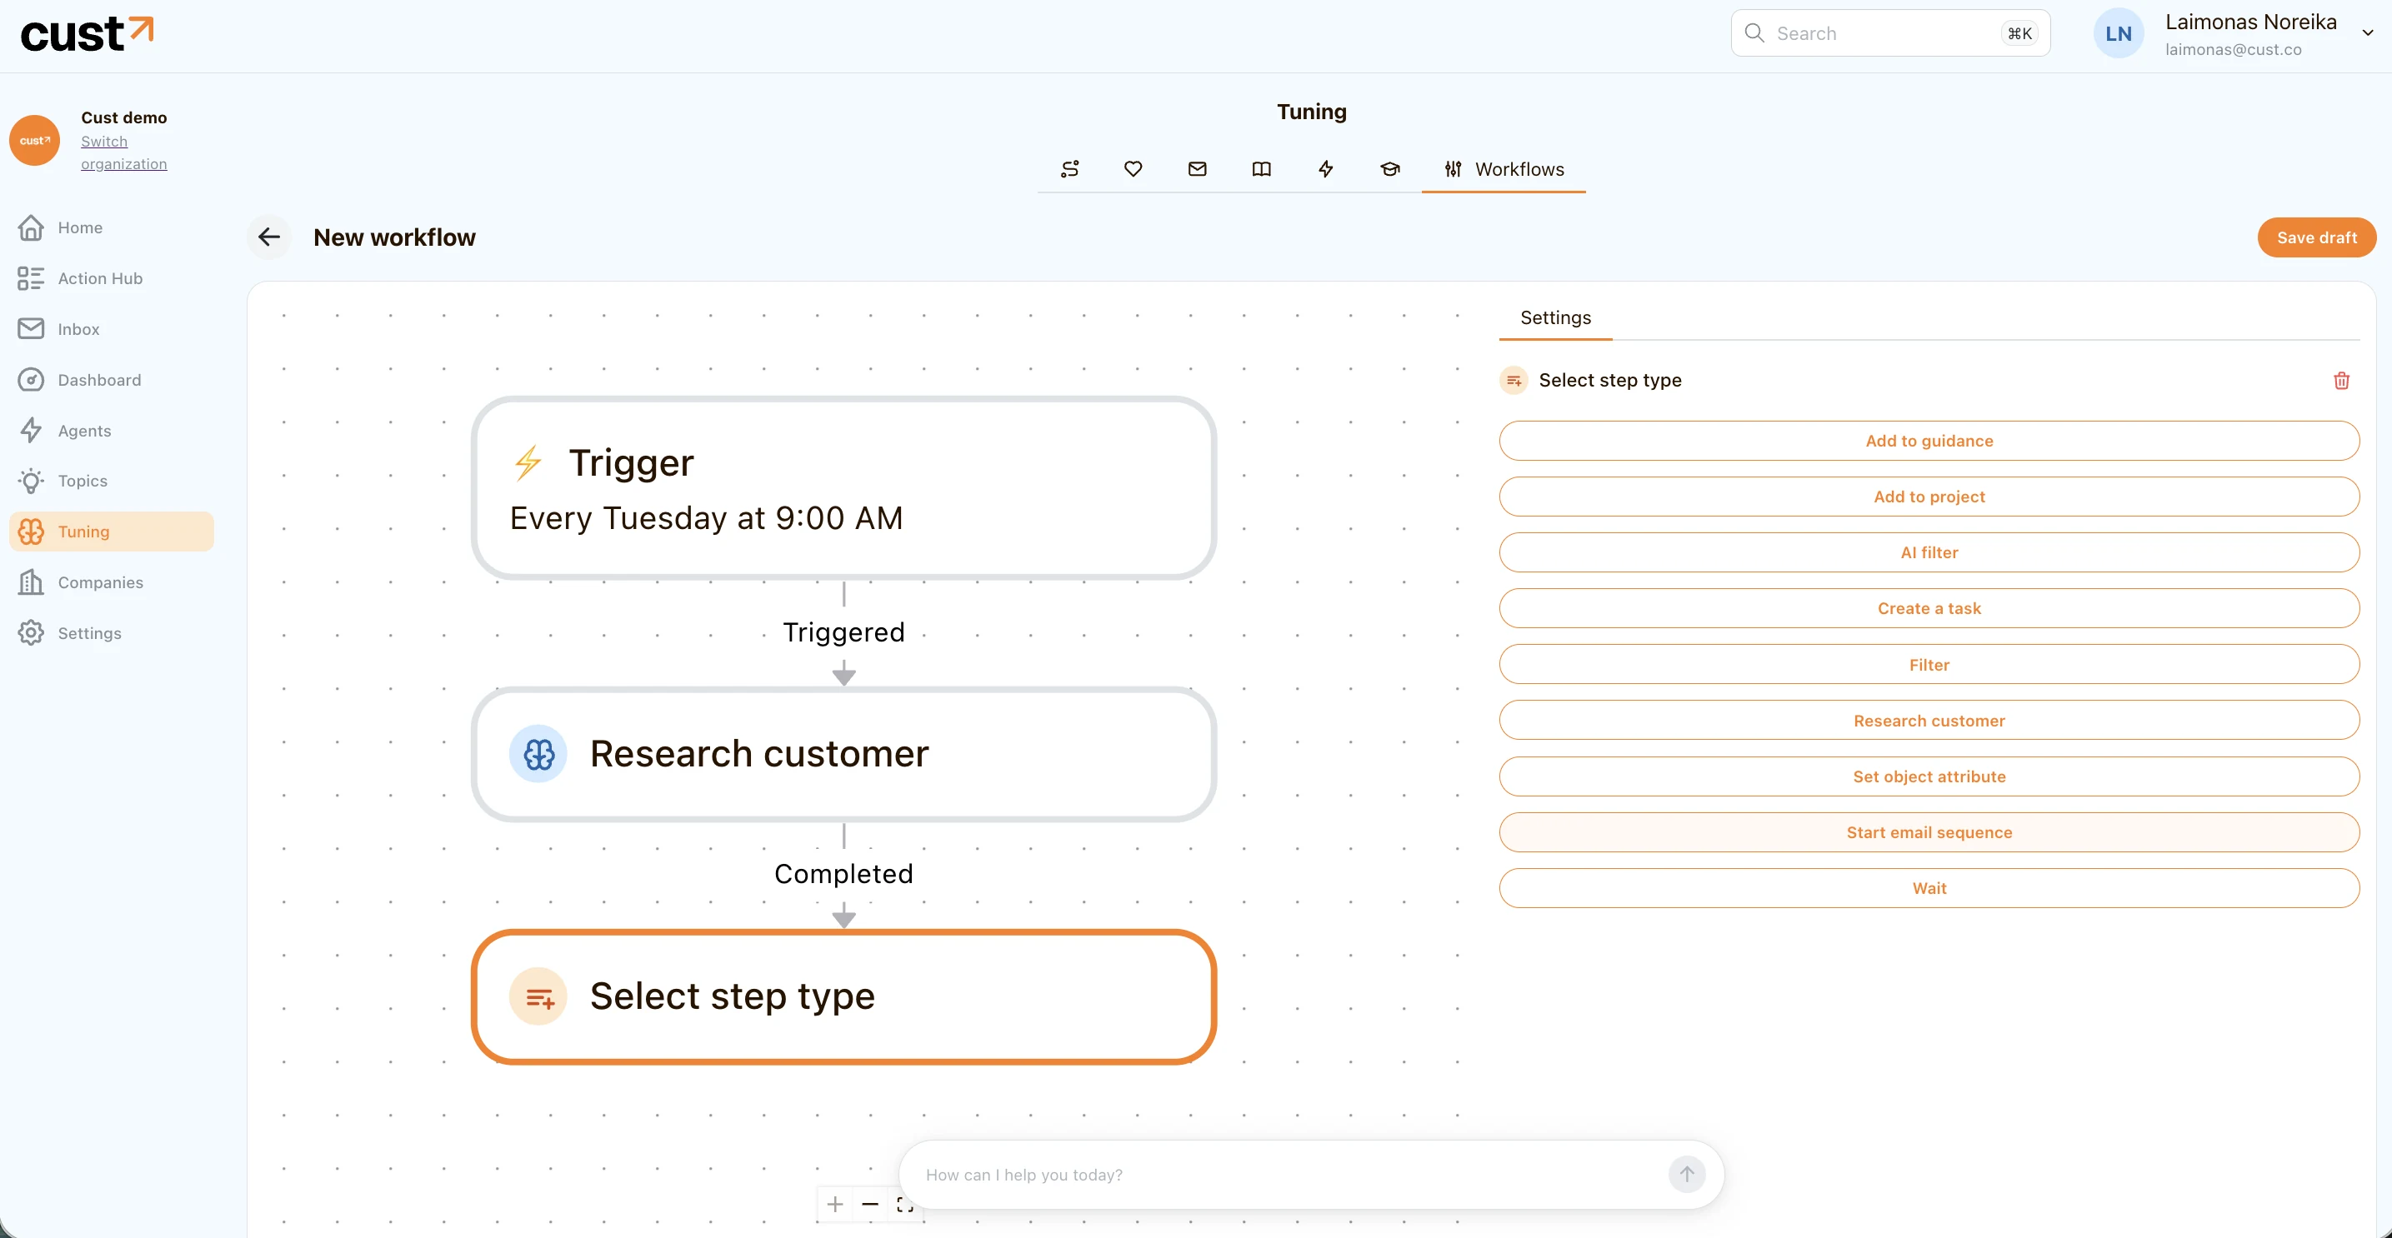Click the New workflow title

tap(395, 237)
